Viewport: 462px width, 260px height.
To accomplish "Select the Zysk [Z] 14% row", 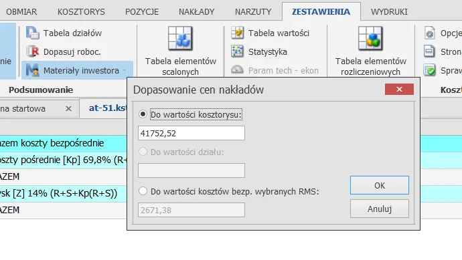I will pyautogui.click(x=64, y=194).
